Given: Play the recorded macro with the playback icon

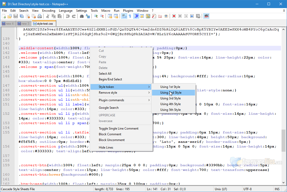Looking at the screenshot, I should point(185,16).
